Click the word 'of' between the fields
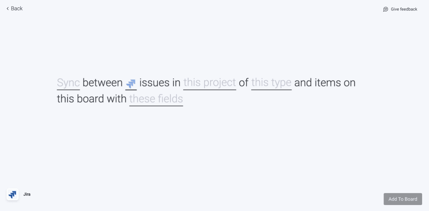This screenshot has width=429, height=211. [244, 83]
